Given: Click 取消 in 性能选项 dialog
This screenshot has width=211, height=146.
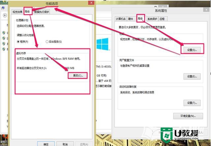Looking at the screenshot, I should click(x=65, y=144).
